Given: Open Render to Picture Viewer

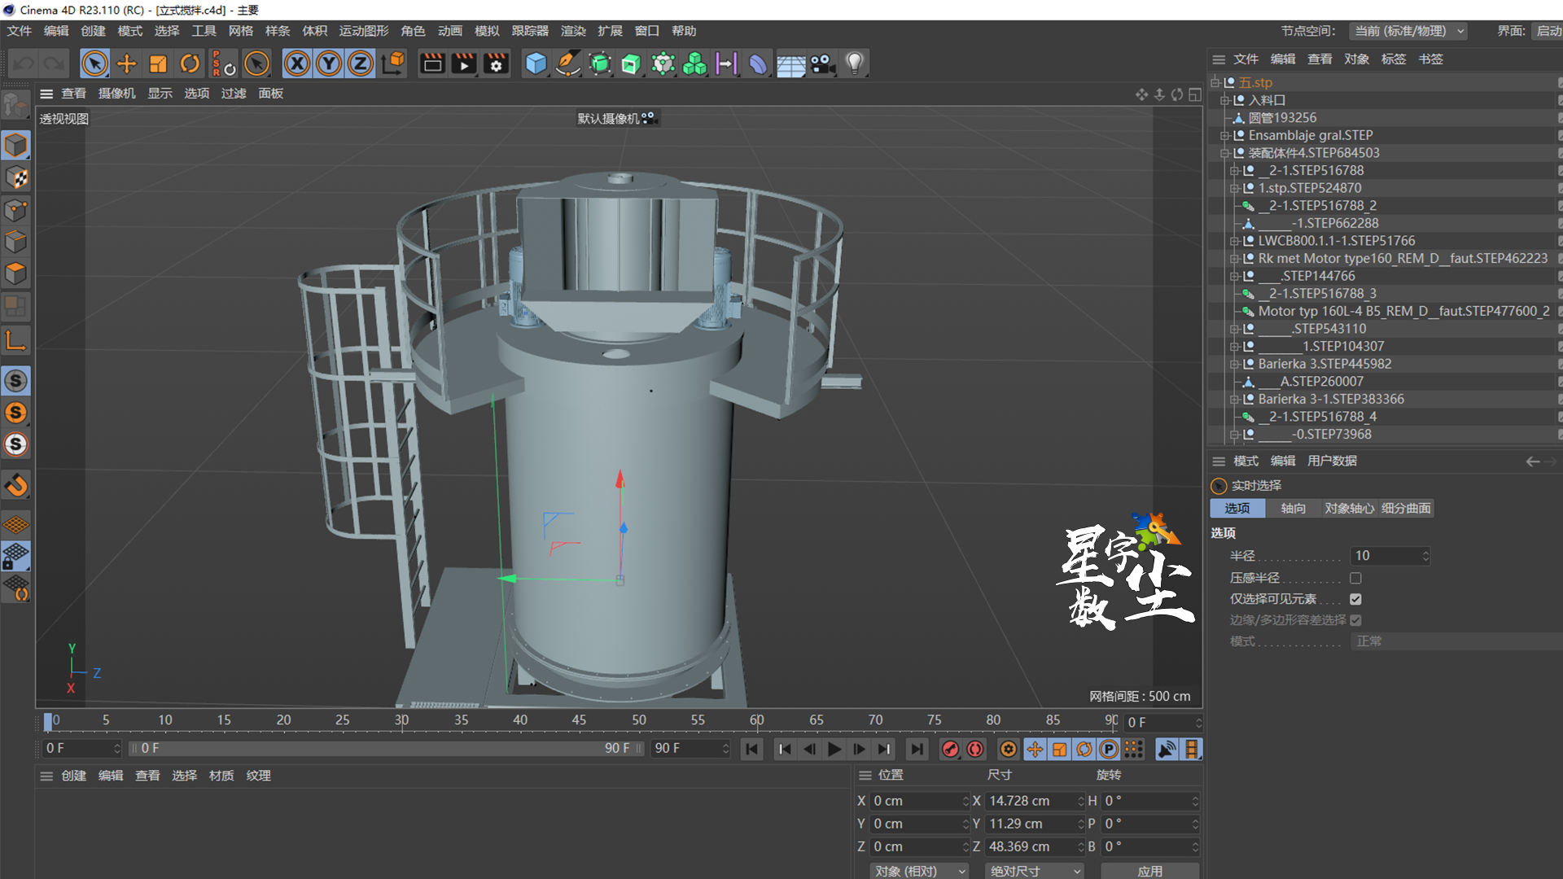Looking at the screenshot, I should (464, 63).
